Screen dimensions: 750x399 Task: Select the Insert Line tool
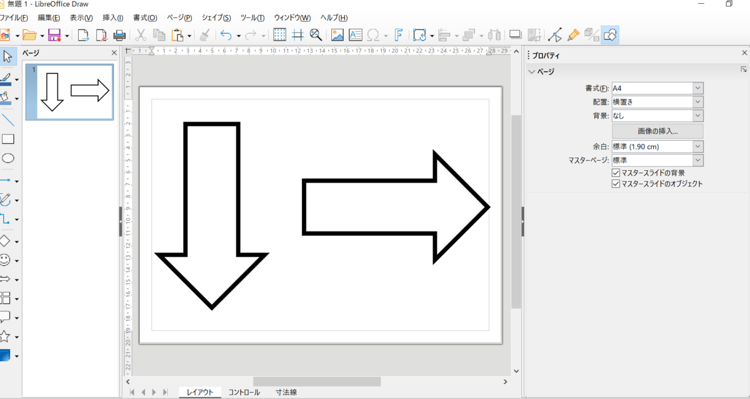click(x=8, y=120)
